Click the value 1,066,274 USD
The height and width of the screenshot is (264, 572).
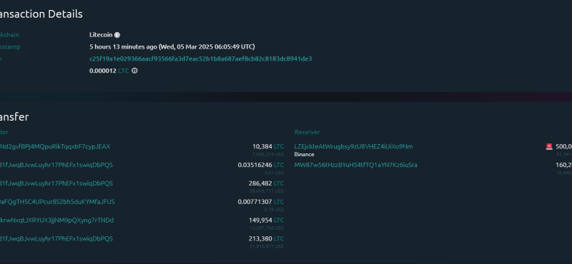click(268, 154)
